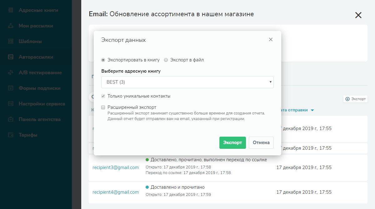Click the A/B testing sidebar icon

[x=11, y=73]
